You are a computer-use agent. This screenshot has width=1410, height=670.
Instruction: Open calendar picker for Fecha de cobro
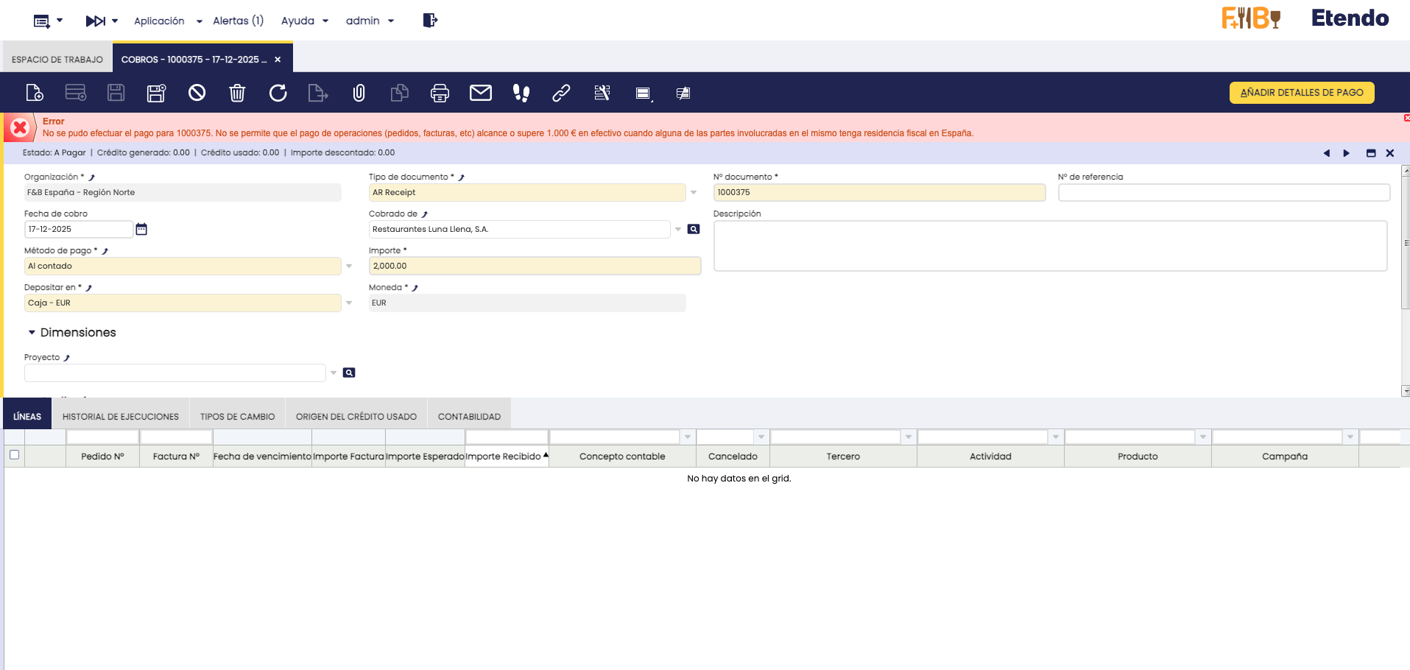coord(141,230)
